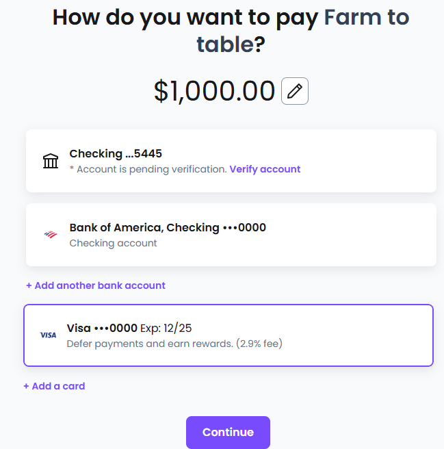
Task: Click the Visa logo icon
Action: [x=48, y=335]
